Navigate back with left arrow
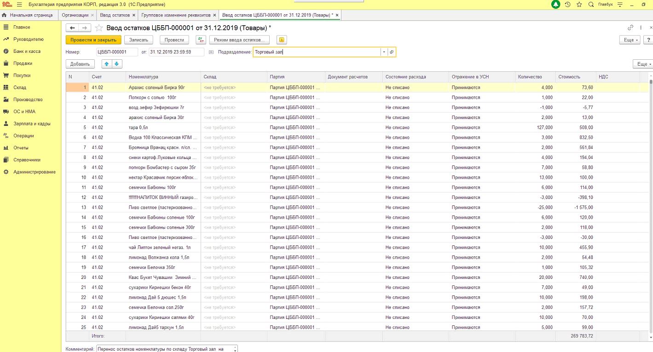Viewport: 653px width, 352px height. (x=73, y=28)
